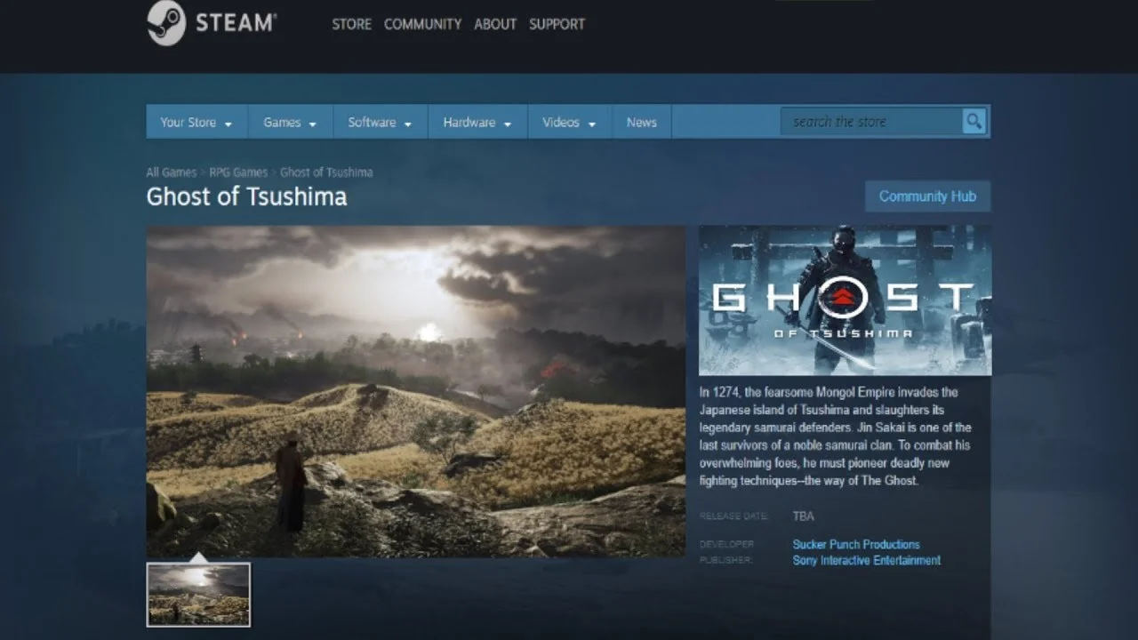Image resolution: width=1138 pixels, height=640 pixels.
Task: Go to the ABOUT page
Action: pos(495,24)
